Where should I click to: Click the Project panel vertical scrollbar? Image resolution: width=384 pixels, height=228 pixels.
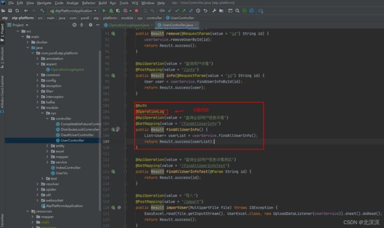click(x=100, y=130)
